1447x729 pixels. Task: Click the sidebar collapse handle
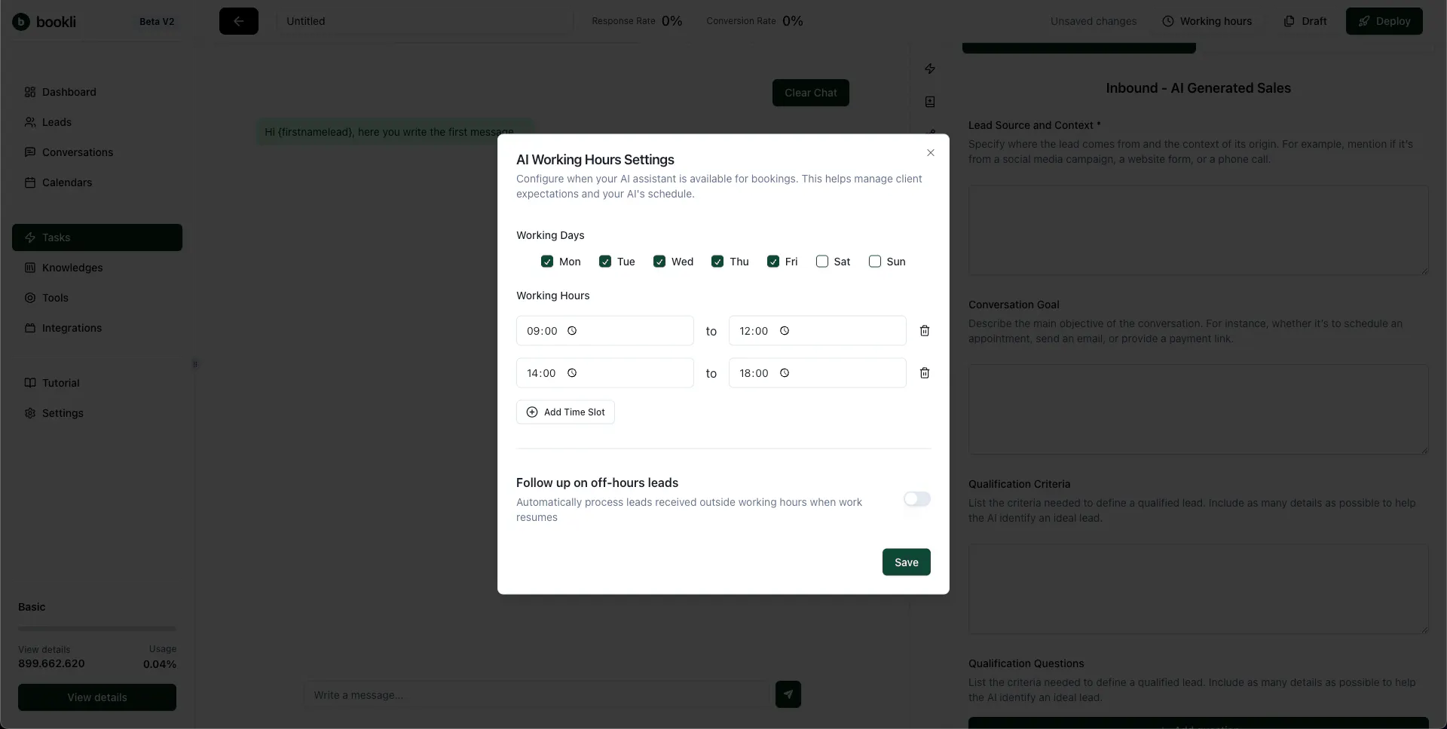coord(195,364)
